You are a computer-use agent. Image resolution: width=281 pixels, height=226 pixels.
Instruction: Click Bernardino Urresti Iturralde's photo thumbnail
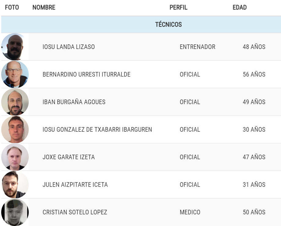tap(15, 74)
